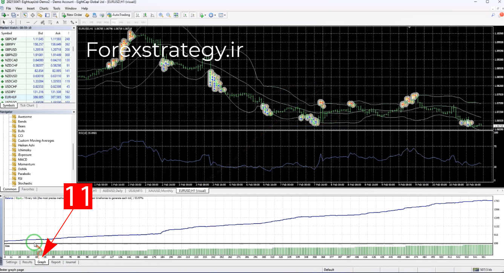Image resolution: width=504 pixels, height=273 pixels.
Task: Select the crosshair tool
Action: [11, 23]
